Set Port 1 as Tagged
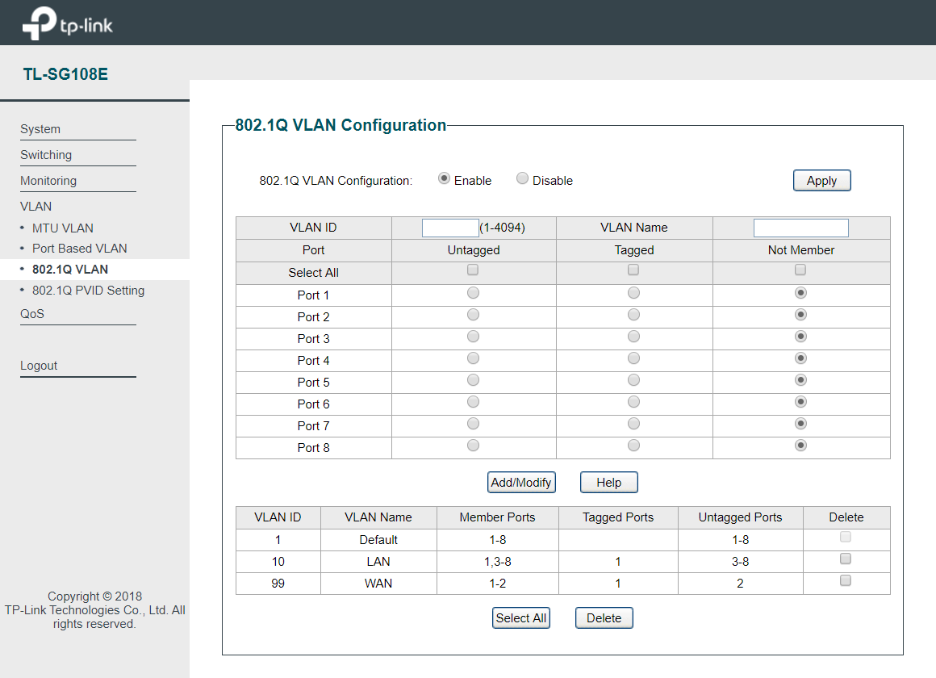The width and height of the screenshot is (936, 678). coord(633,293)
